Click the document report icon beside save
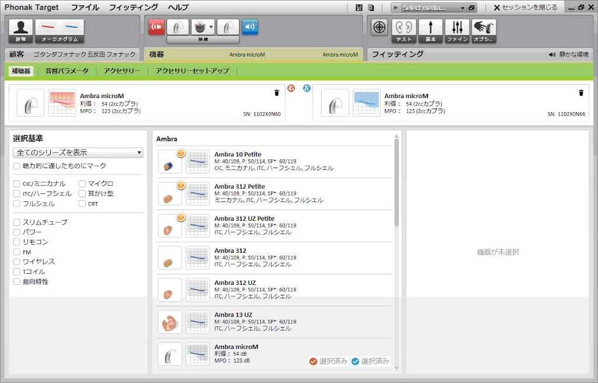Screen dimensions: 598x383 tap(371, 8)
